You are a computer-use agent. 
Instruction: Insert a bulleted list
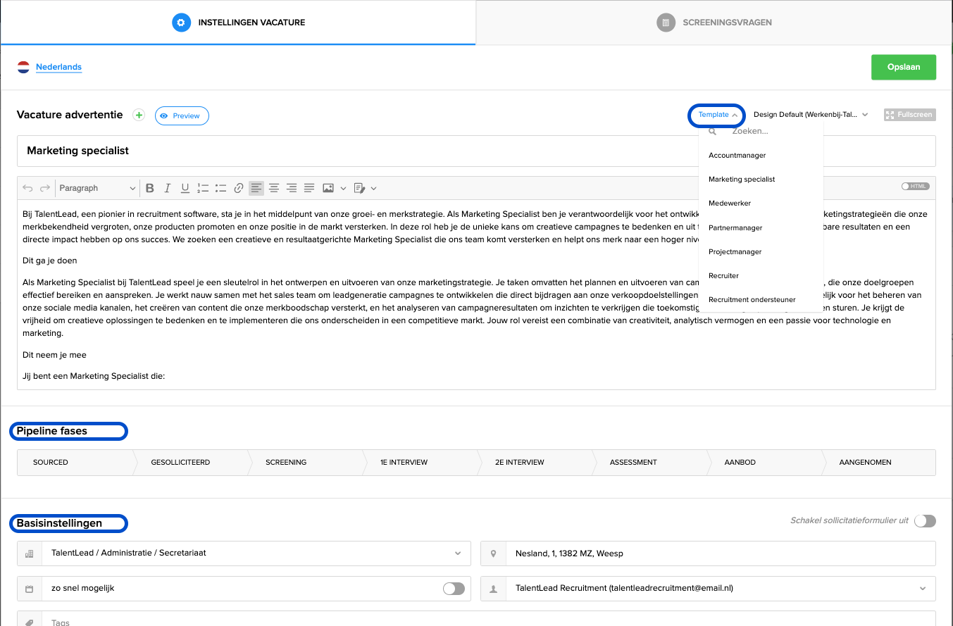(220, 188)
